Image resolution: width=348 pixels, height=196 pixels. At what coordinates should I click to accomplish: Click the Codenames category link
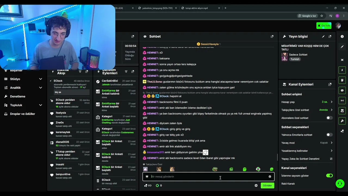[127, 133]
